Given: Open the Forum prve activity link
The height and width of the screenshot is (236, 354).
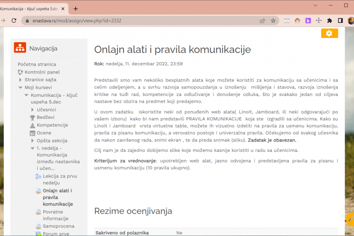Looking at the screenshot, I should pyautogui.click(x=56, y=234).
